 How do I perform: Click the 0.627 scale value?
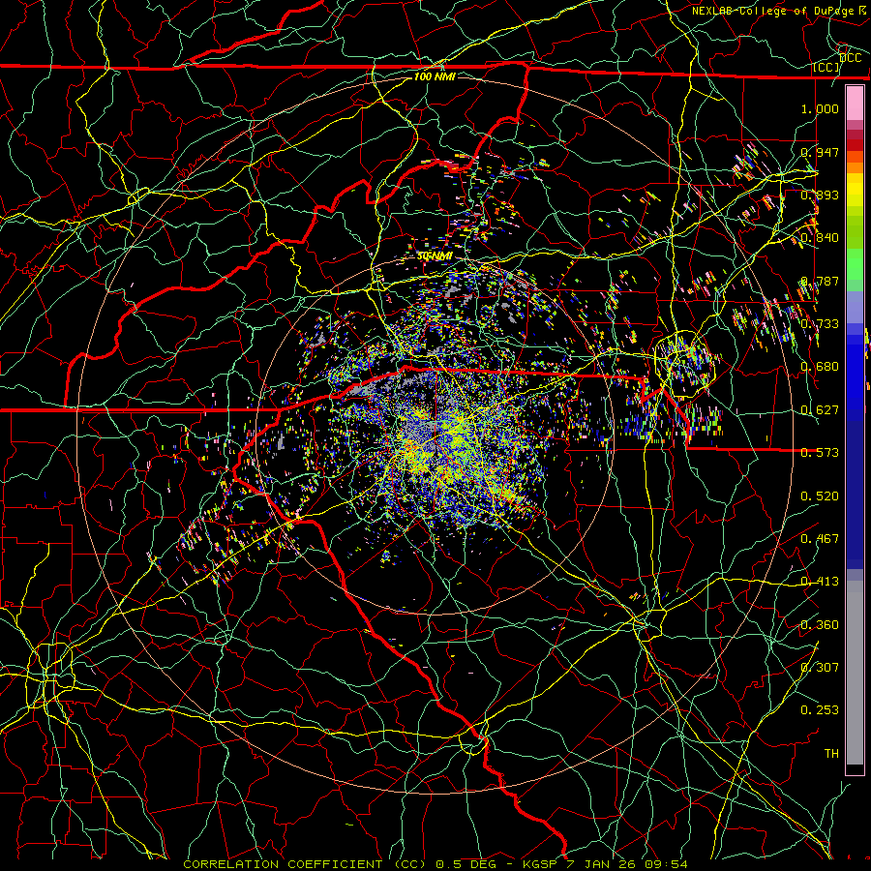click(x=820, y=410)
